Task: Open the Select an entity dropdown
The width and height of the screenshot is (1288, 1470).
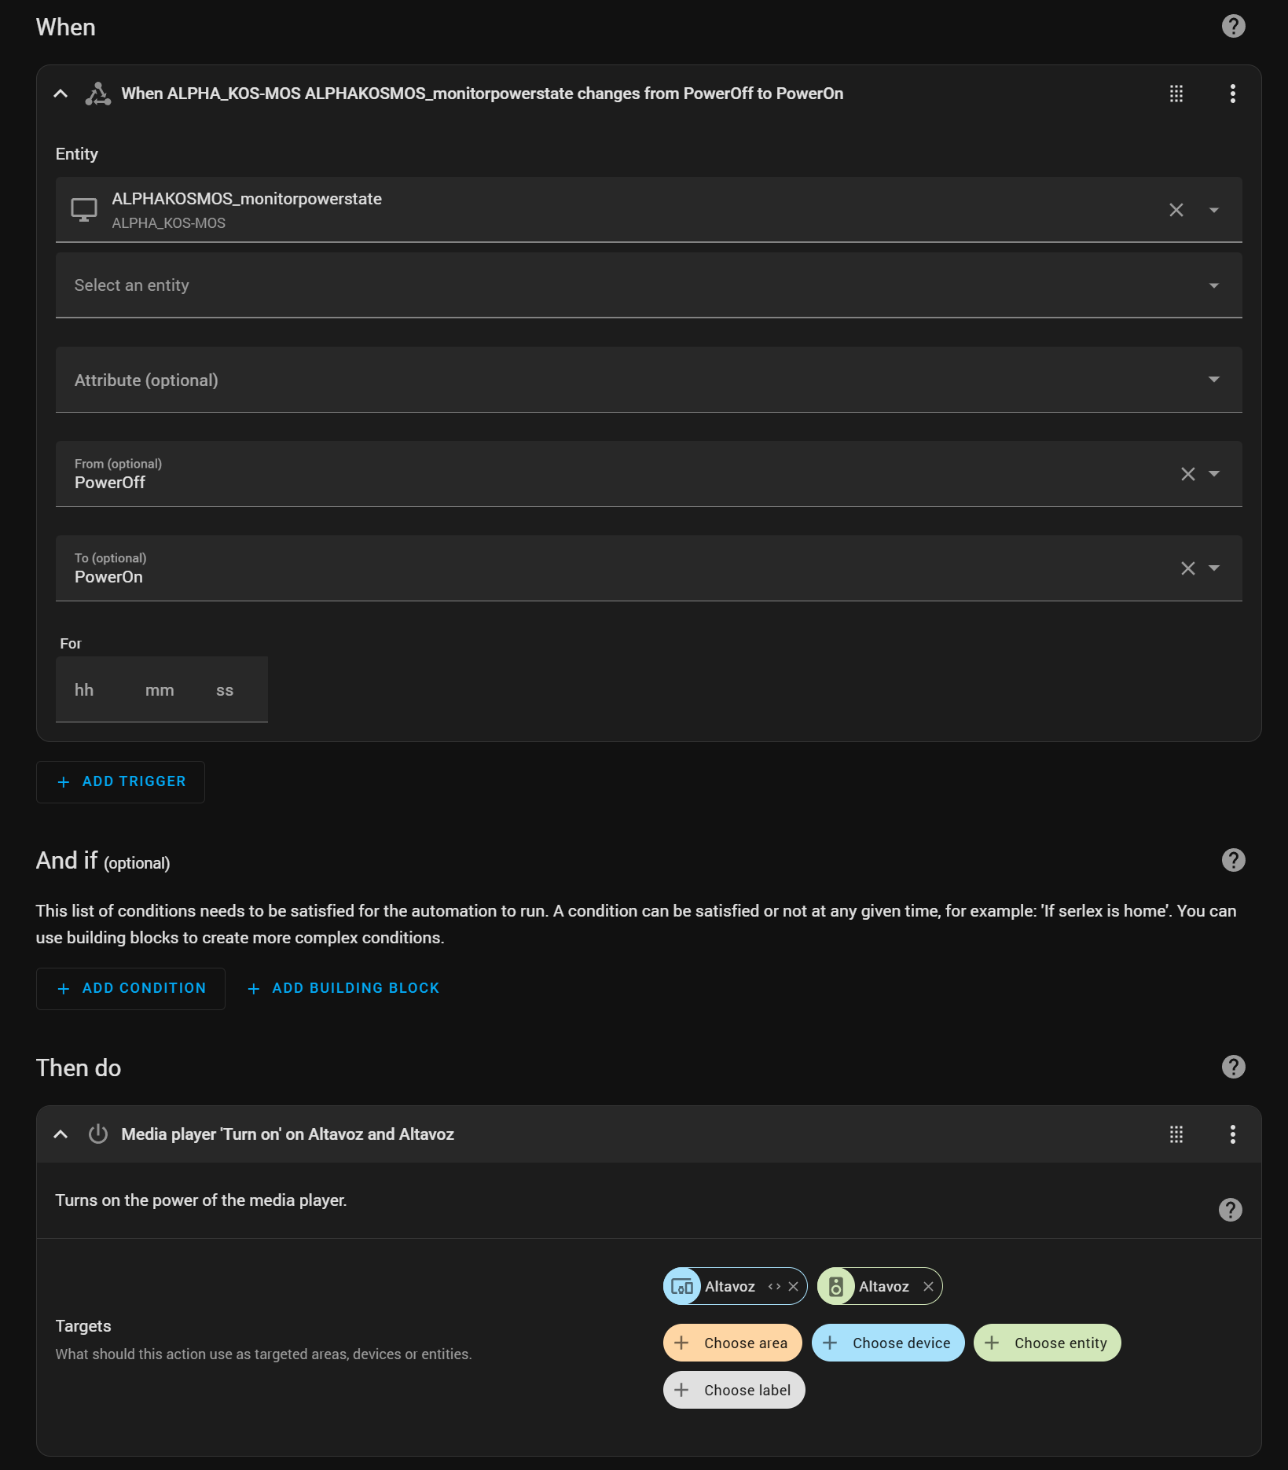Action: [x=648, y=285]
